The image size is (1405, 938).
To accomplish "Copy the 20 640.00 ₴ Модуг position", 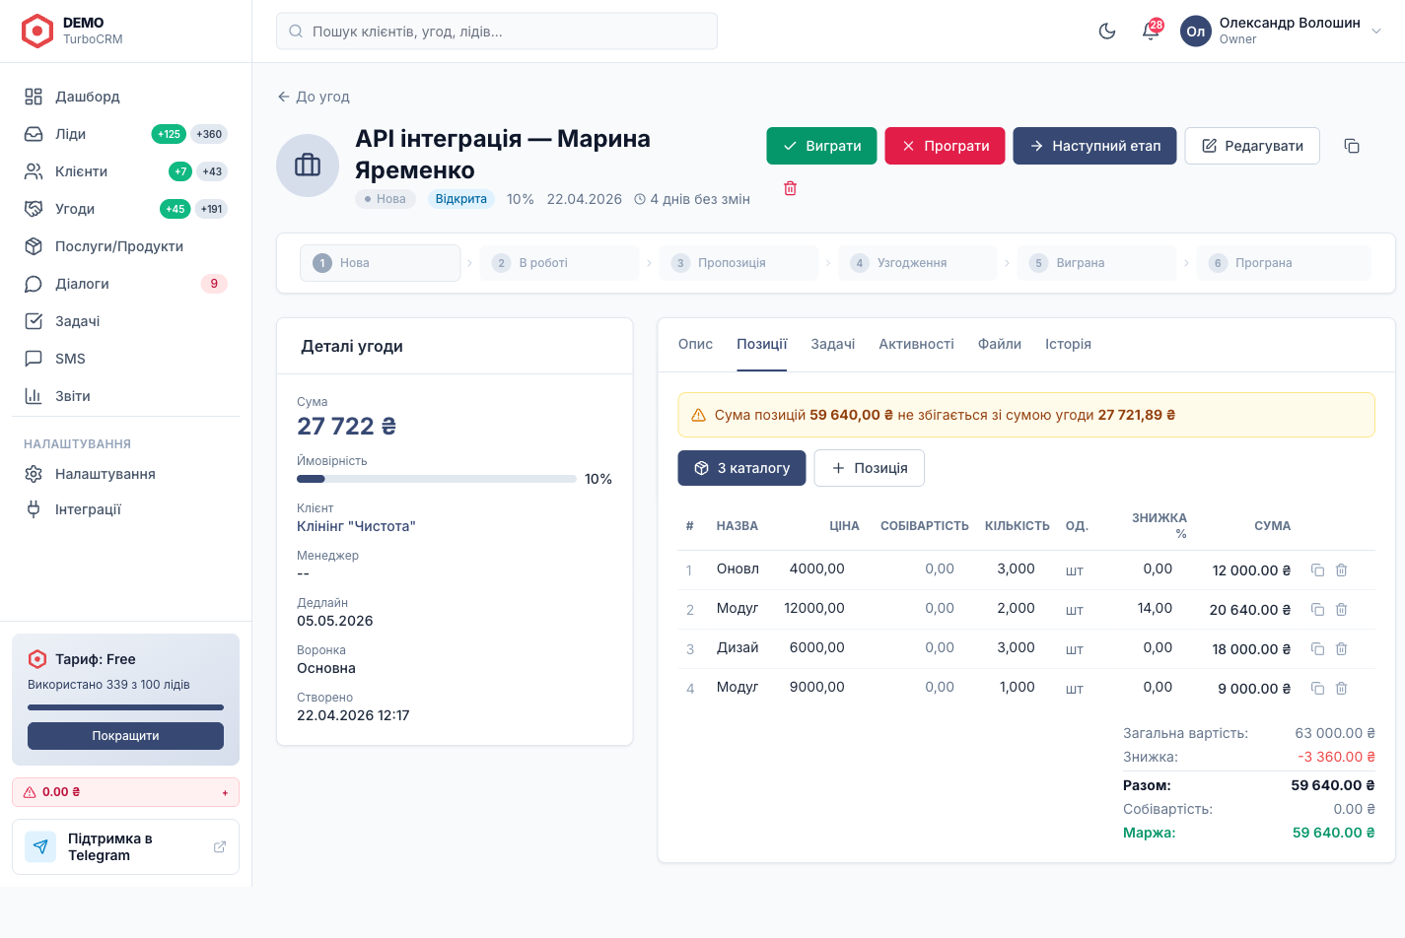I will click(x=1317, y=609).
